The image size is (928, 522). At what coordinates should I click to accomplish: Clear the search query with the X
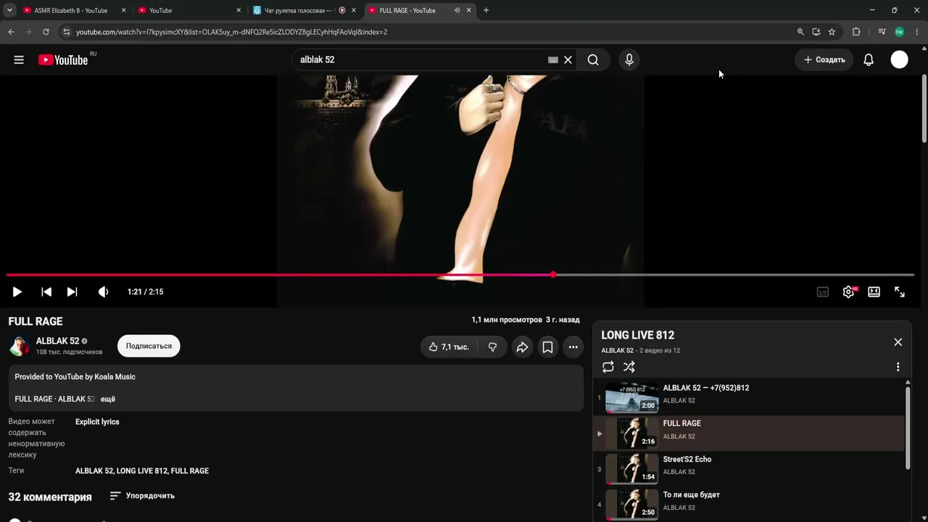pos(568,60)
